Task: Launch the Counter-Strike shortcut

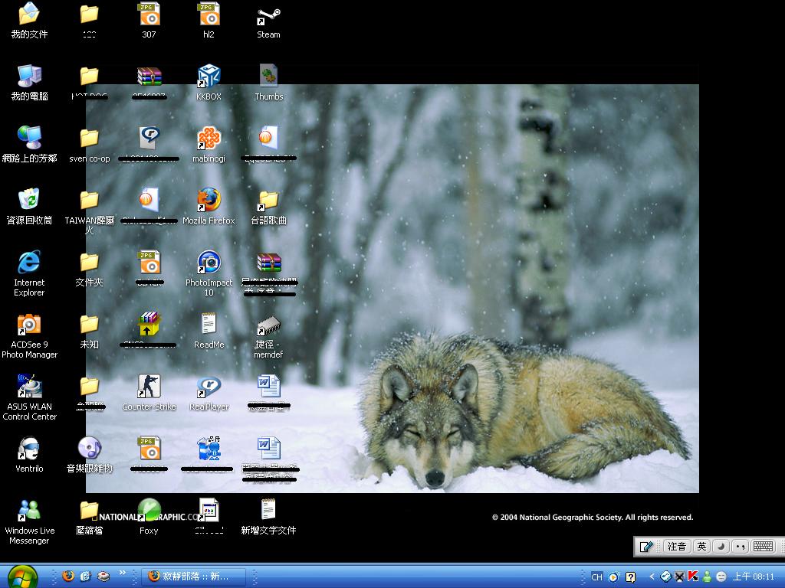Action: (x=149, y=393)
